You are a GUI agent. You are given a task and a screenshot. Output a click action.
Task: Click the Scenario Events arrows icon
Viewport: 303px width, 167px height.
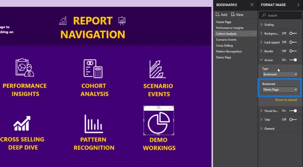(158, 69)
